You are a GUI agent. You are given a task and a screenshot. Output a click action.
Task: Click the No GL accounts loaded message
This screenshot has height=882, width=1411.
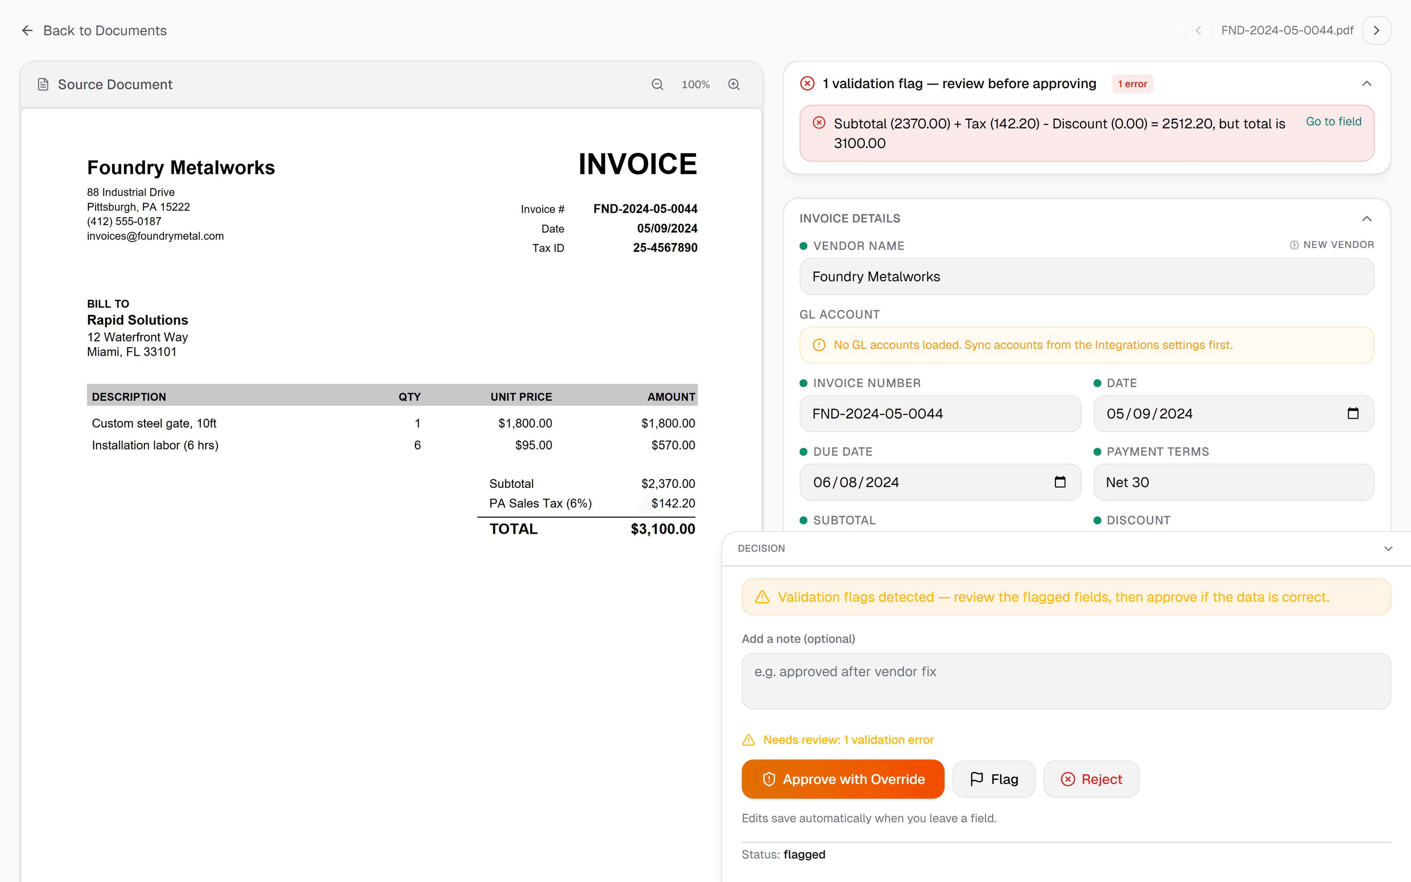click(1033, 345)
